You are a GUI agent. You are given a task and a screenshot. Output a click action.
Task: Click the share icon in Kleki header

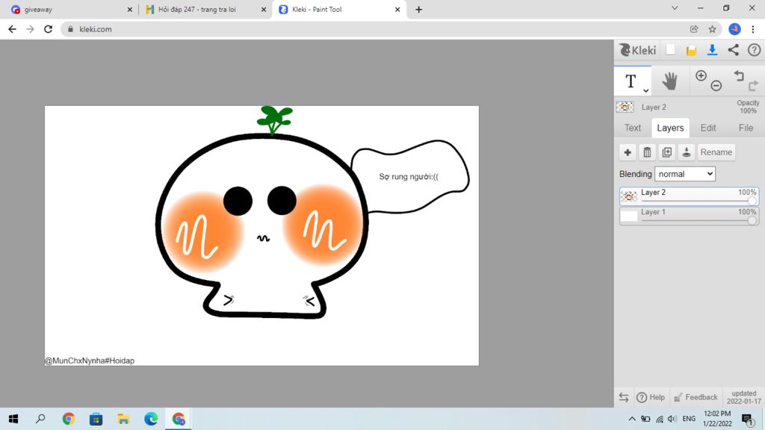pos(733,50)
